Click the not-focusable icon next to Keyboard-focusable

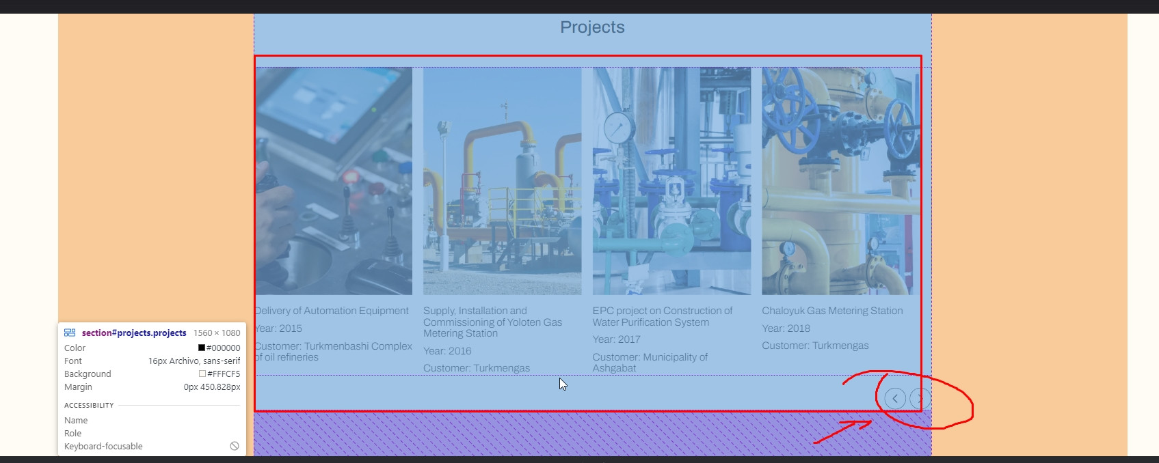[x=235, y=446]
